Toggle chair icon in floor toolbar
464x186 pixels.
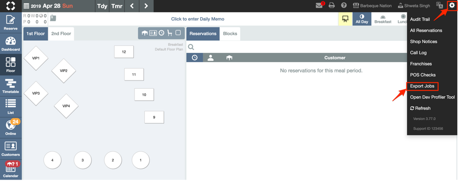pos(170,33)
